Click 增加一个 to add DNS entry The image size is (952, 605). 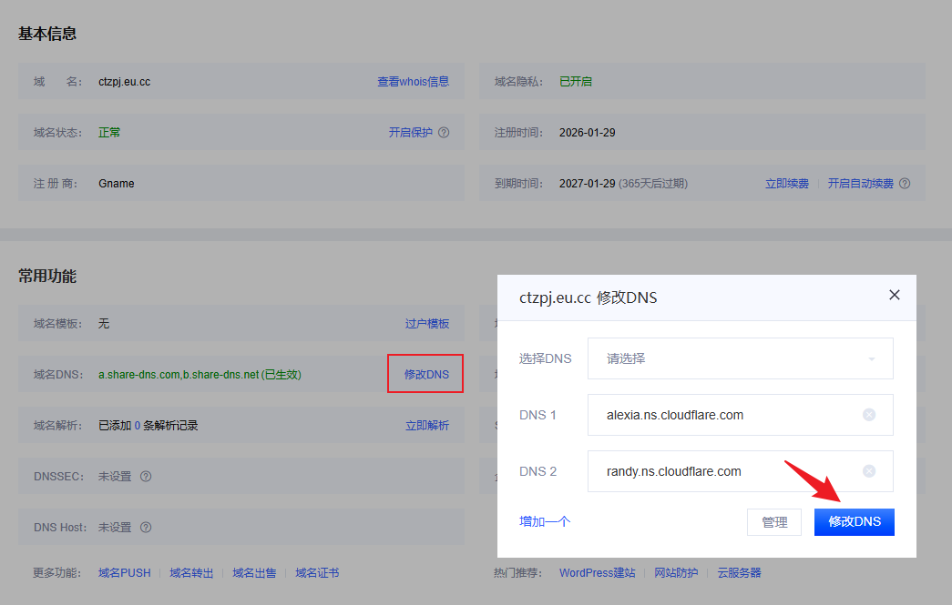point(545,521)
